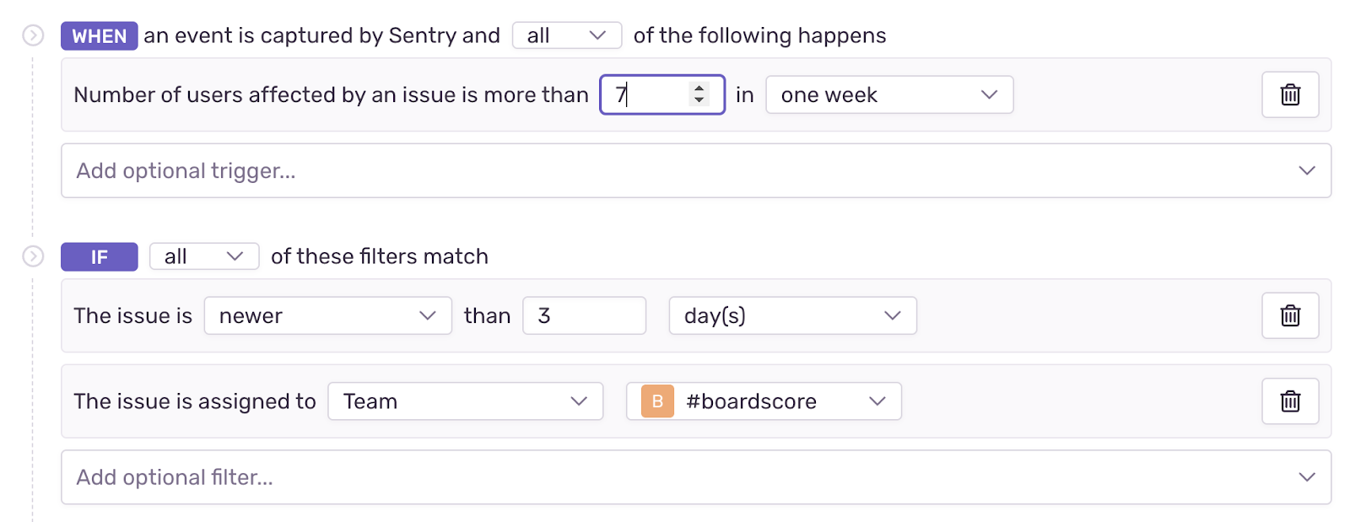Image resolution: width=1350 pixels, height=522 pixels.
Task: Open the WHEN 'all' match dropdown
Action: tap(566, 35)
